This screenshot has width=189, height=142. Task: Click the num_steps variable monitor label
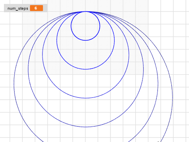(18, 8)
